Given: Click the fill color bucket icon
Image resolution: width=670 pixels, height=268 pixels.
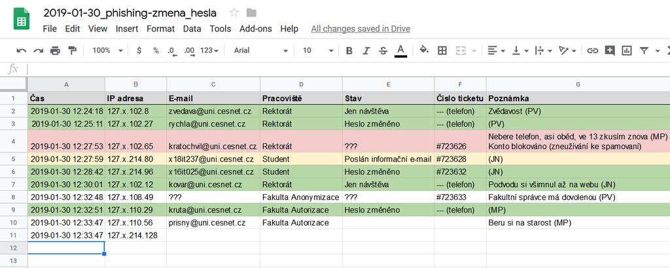Looking at the screenshot, I should [423, 50].
